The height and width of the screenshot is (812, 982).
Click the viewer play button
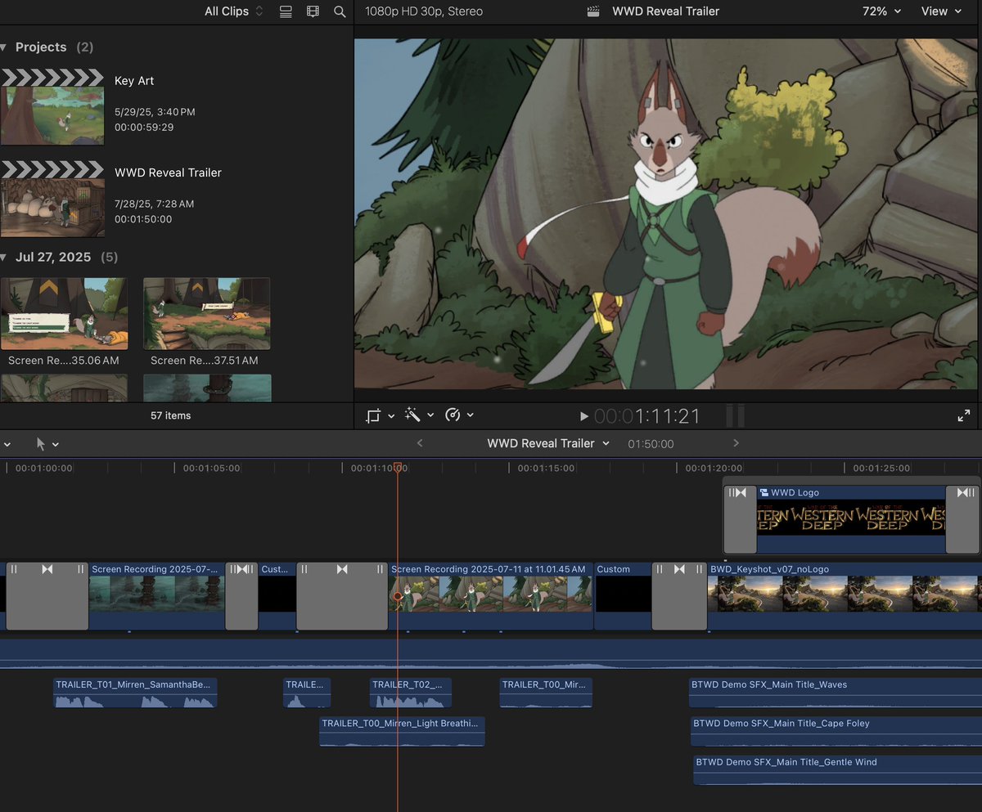coord(583,416)
